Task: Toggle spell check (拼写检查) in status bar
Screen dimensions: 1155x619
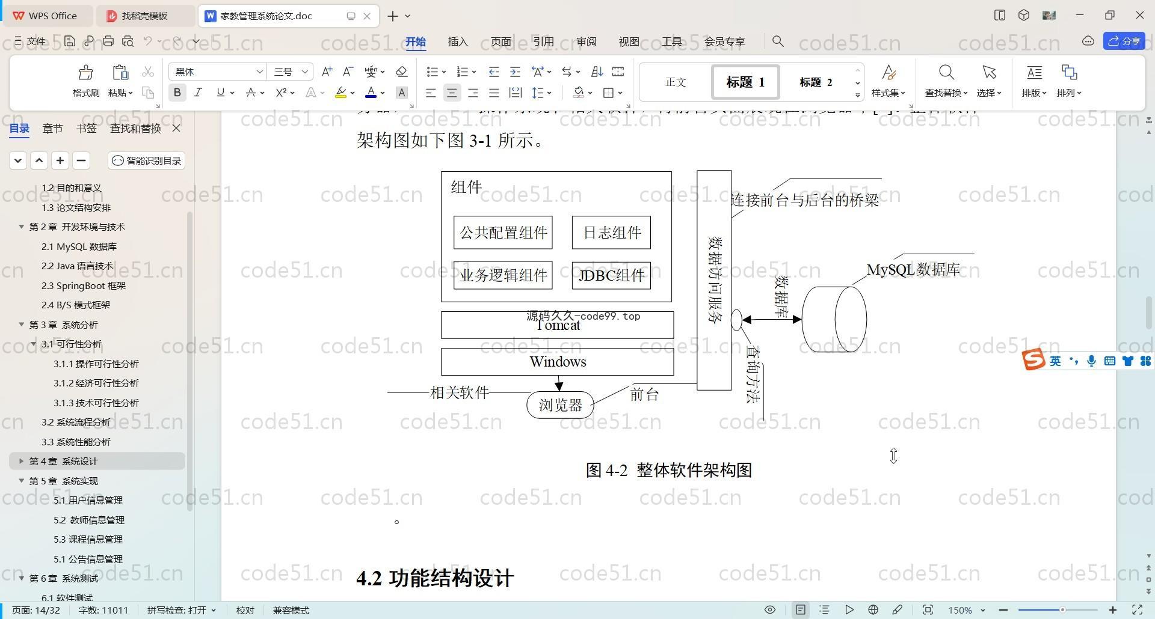Action: 181,610
